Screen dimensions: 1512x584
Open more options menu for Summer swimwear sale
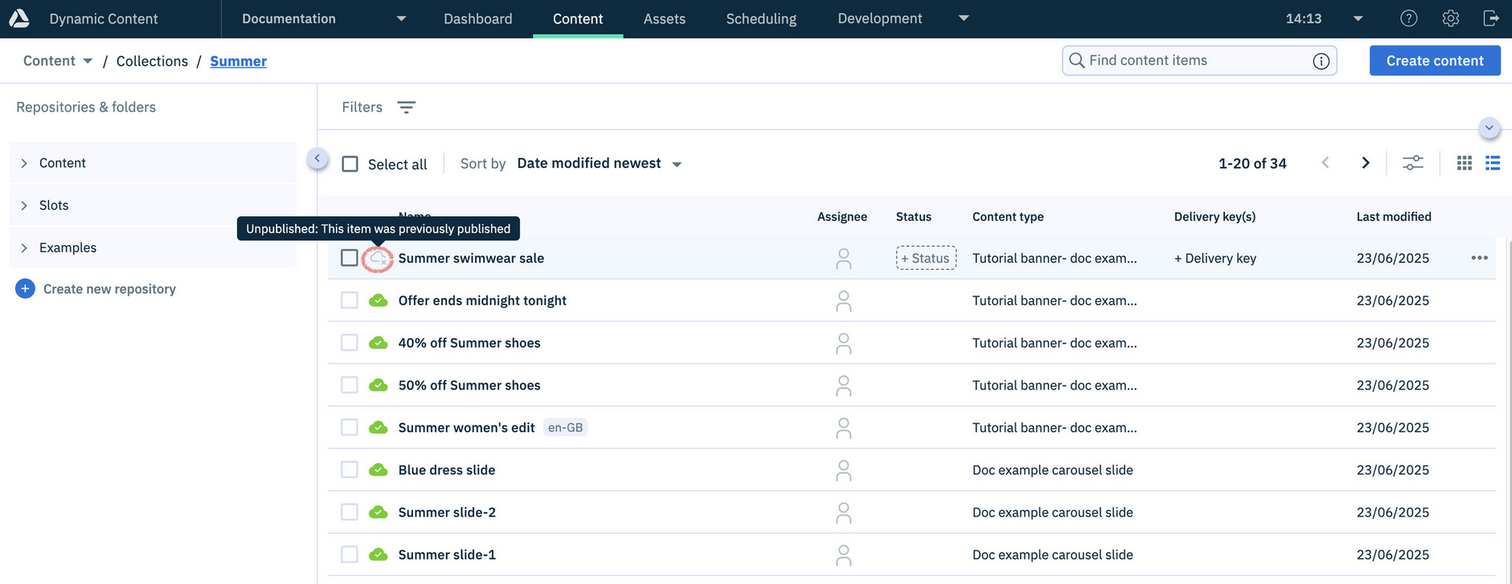1479,258
